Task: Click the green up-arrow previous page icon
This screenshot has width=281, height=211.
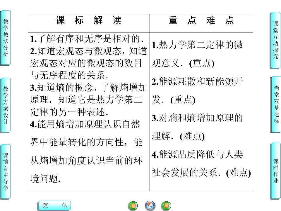Action: click(133, 206)
